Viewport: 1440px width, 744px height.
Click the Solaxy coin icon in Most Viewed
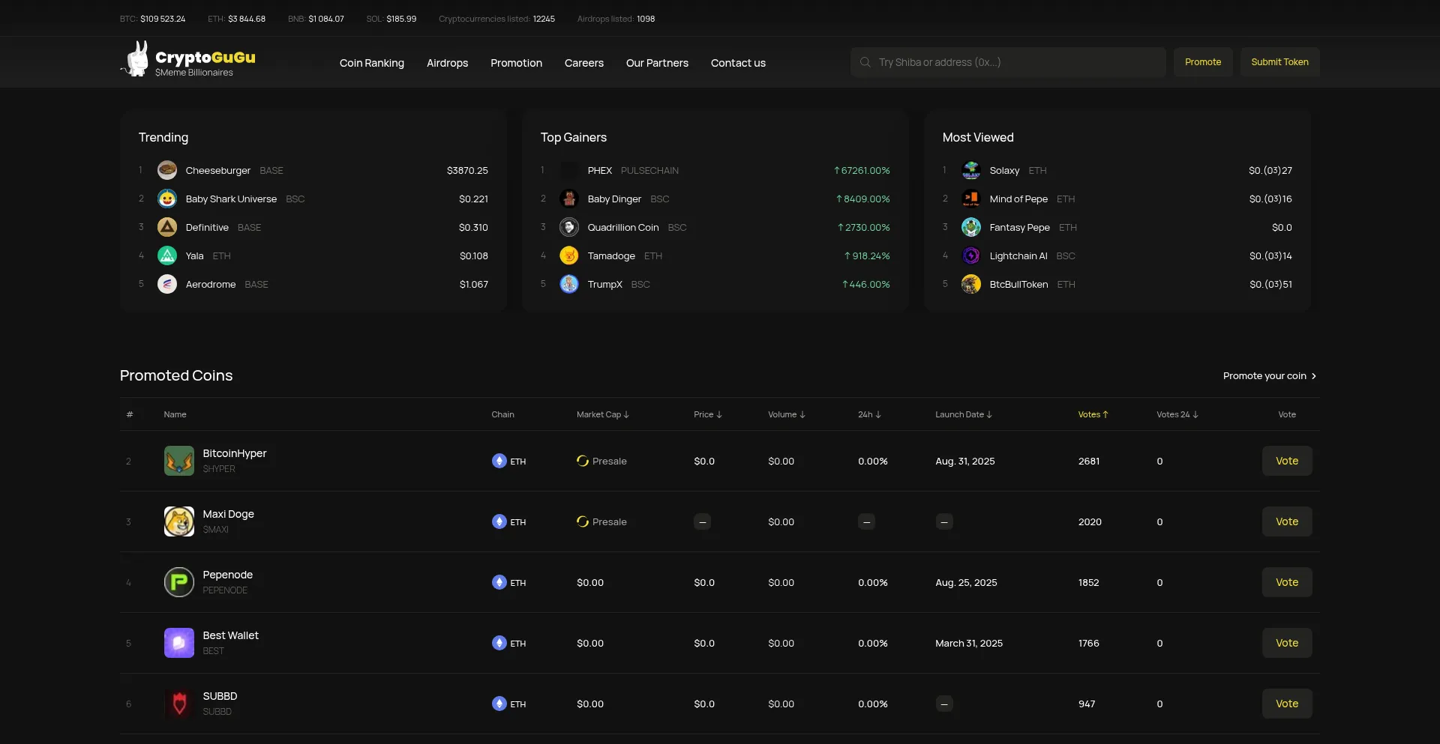(x=971, y=170)
